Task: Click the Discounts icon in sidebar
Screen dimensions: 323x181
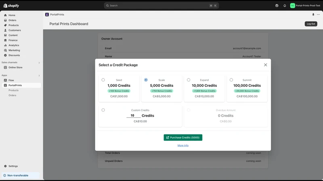Action: coord(5,55)
